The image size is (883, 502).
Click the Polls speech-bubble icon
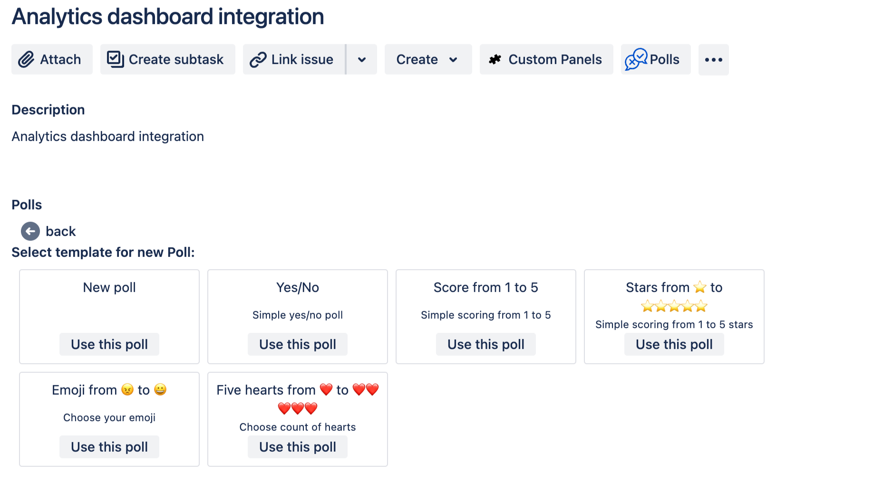[636, 59]
